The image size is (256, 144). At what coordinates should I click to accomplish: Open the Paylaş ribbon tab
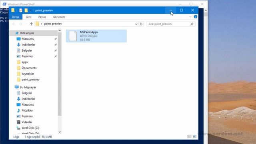pos(42,17)
